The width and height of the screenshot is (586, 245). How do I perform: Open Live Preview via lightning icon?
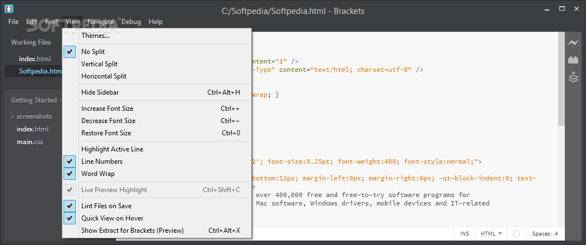573,42
